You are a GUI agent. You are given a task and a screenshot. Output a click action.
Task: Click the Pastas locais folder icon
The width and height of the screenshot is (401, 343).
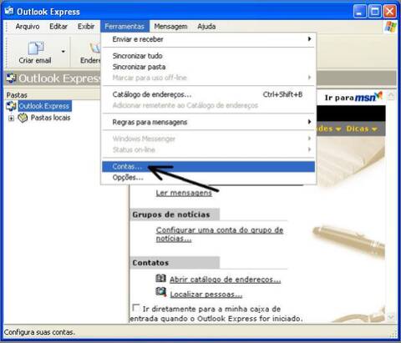point(23,118)
